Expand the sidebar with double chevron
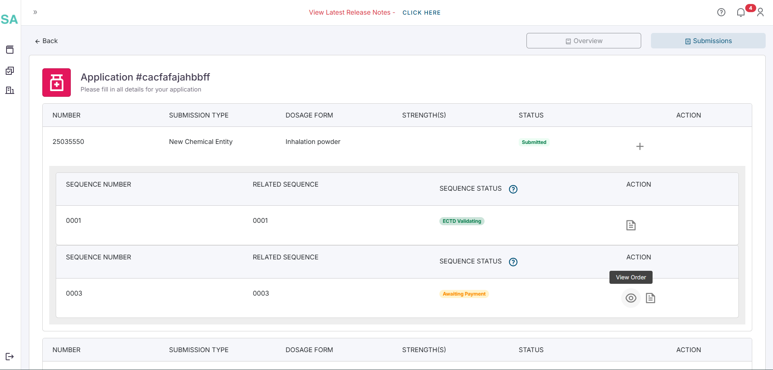 35,12
